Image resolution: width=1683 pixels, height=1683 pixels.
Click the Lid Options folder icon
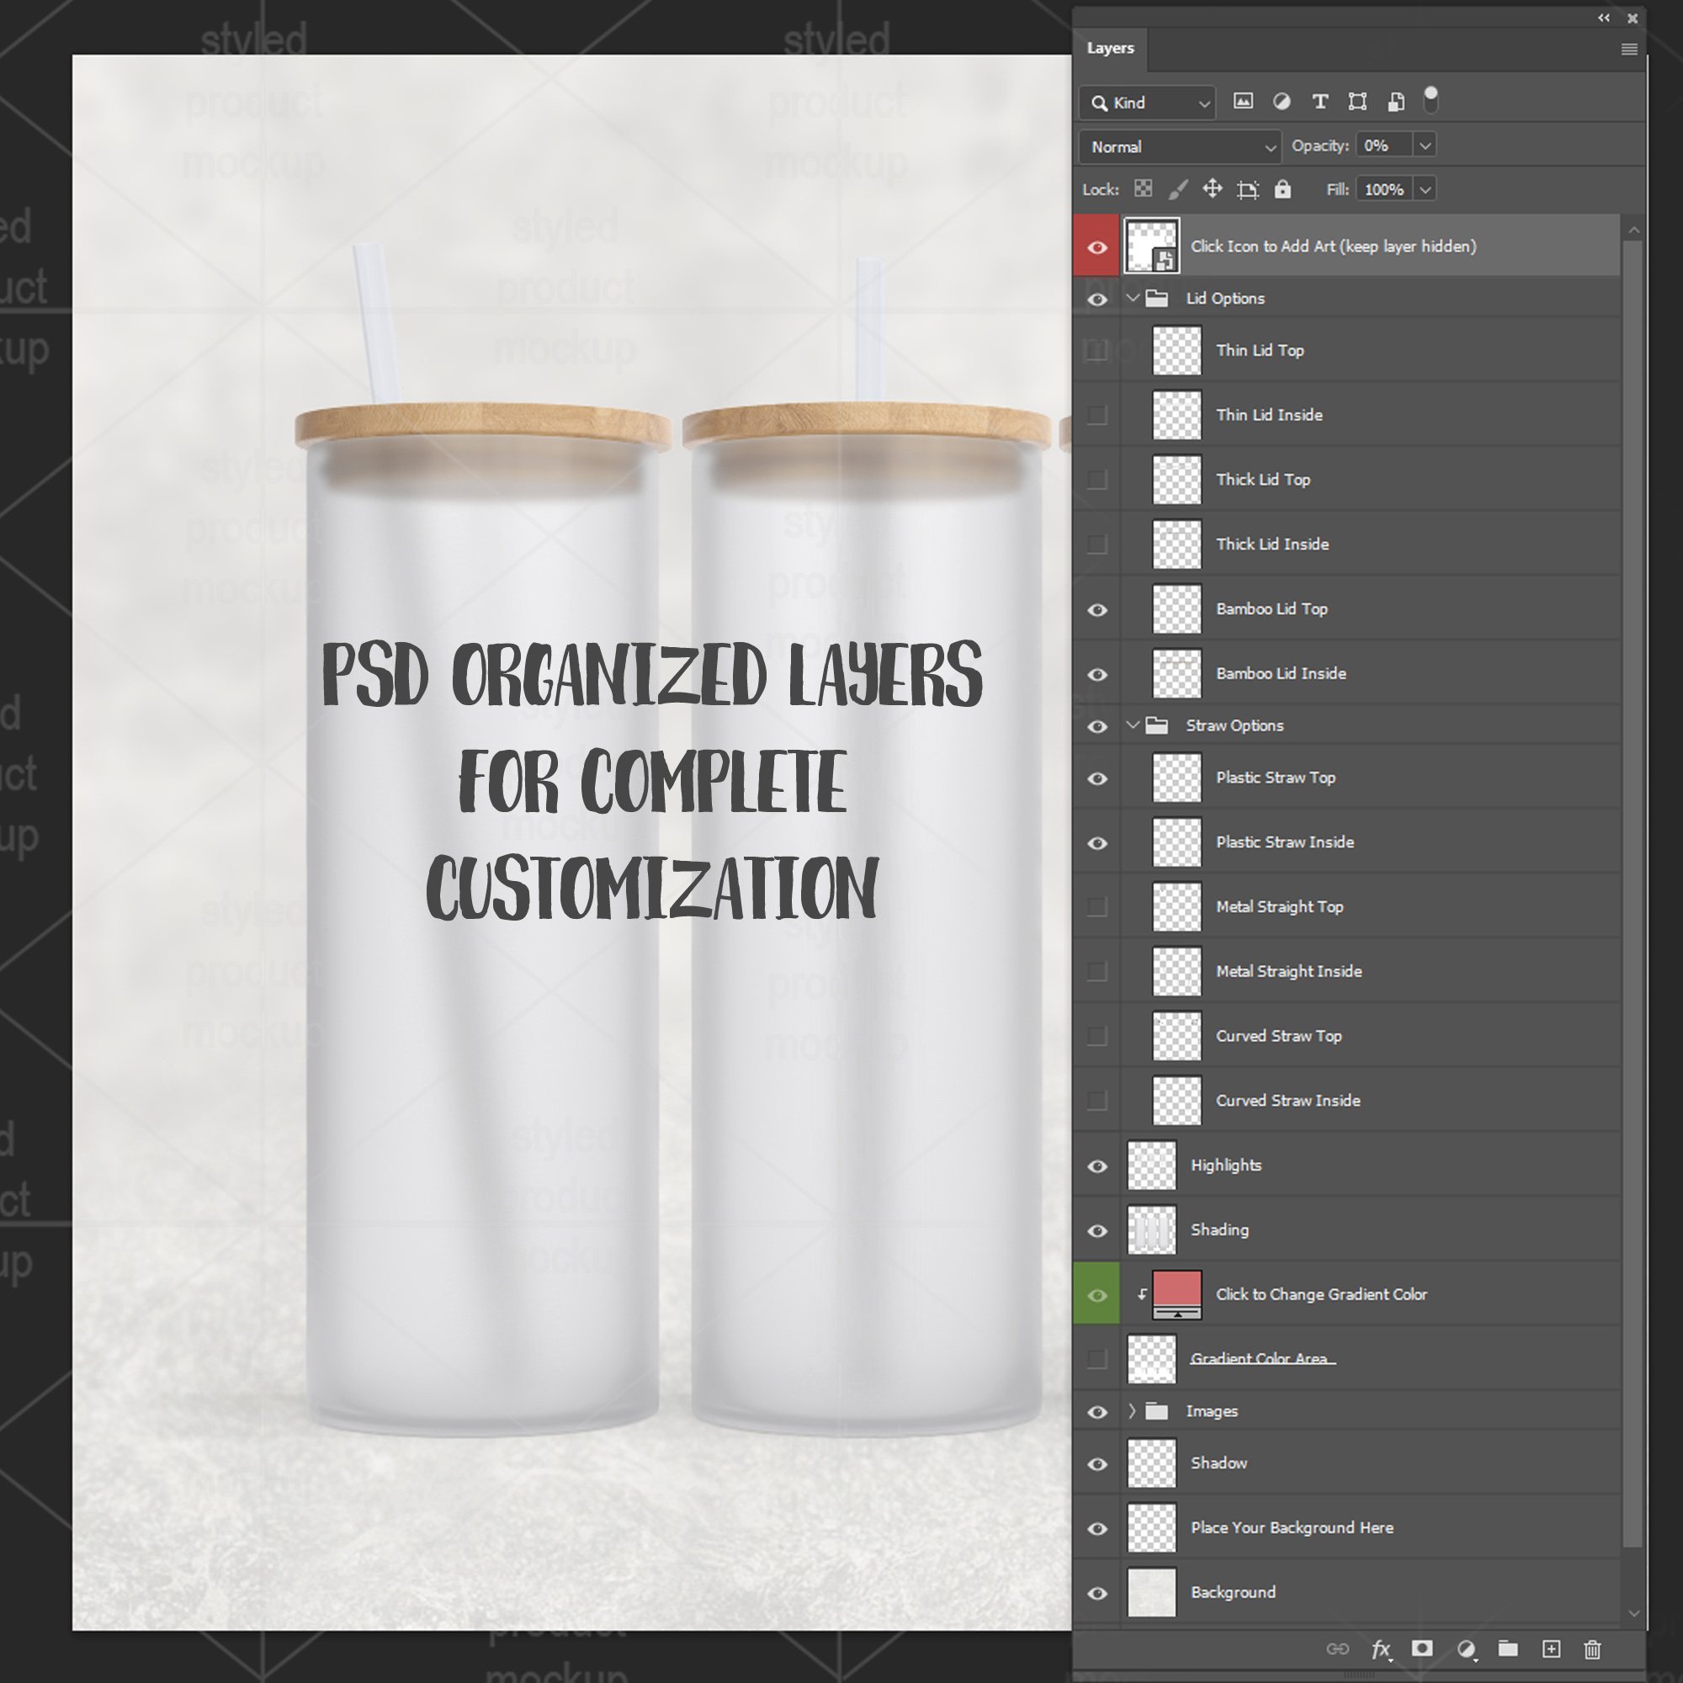point(1157,298)
